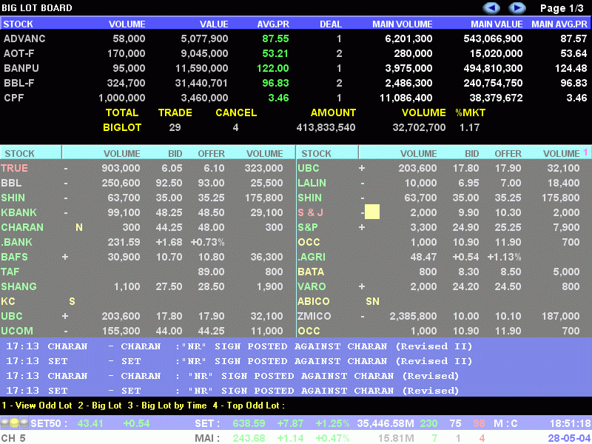Click ADVANC average price 87.55

[275, 38]
